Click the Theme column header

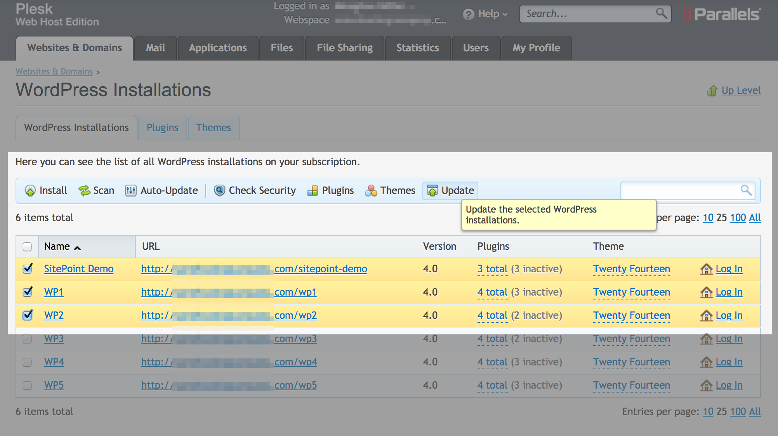tap(608, 246)
